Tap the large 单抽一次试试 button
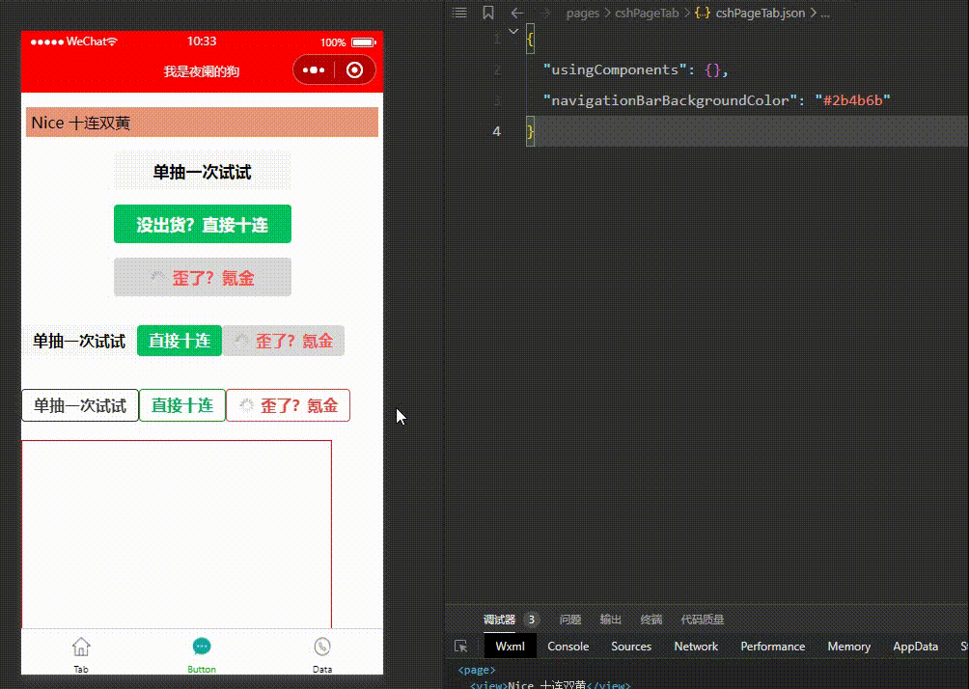Viewport: 969px width, 689px height. pos(202,171)
